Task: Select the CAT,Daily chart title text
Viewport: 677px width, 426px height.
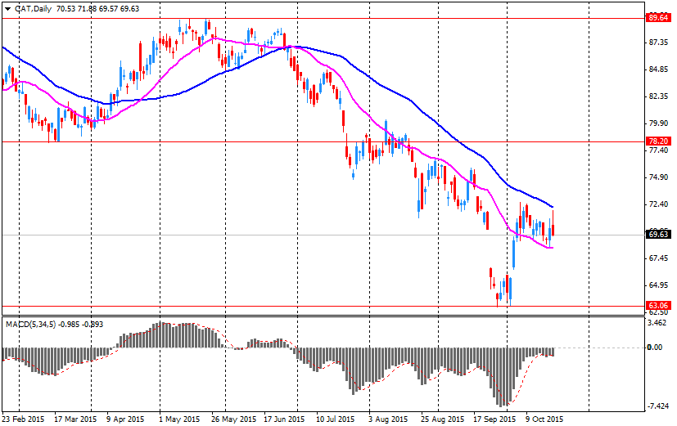Action: point(34,9)
